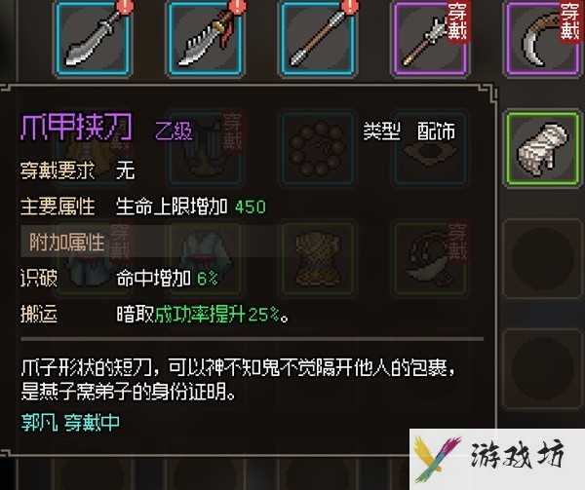Select the equipped halberd in the purple slot

pyautogui.click(x=430, y=39)
